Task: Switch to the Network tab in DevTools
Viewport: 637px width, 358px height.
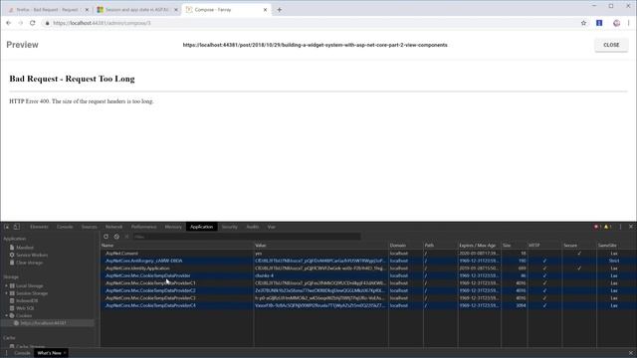Action: click(113, 227)
